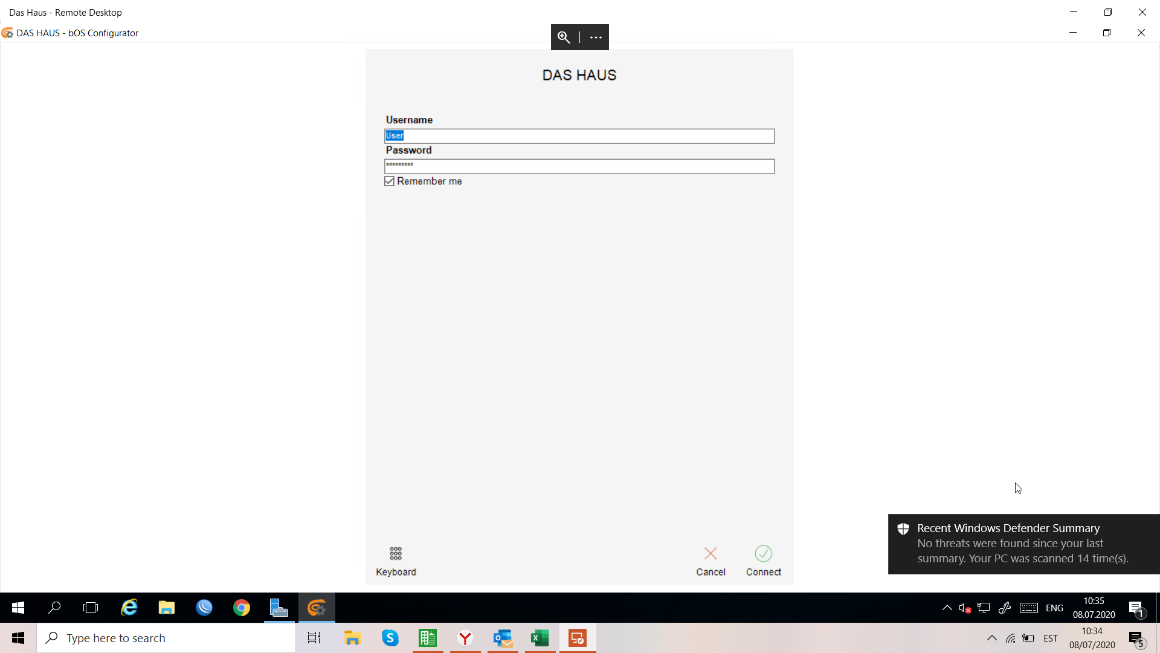Screen dimensions: 1160x653
Task: Open Skype from the local taskbar
Action: point(390,638)
